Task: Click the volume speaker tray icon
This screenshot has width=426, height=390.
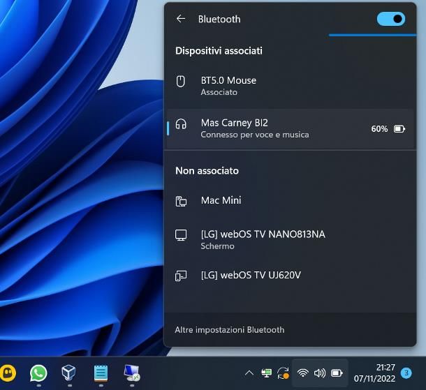Action: pos(320,373)
